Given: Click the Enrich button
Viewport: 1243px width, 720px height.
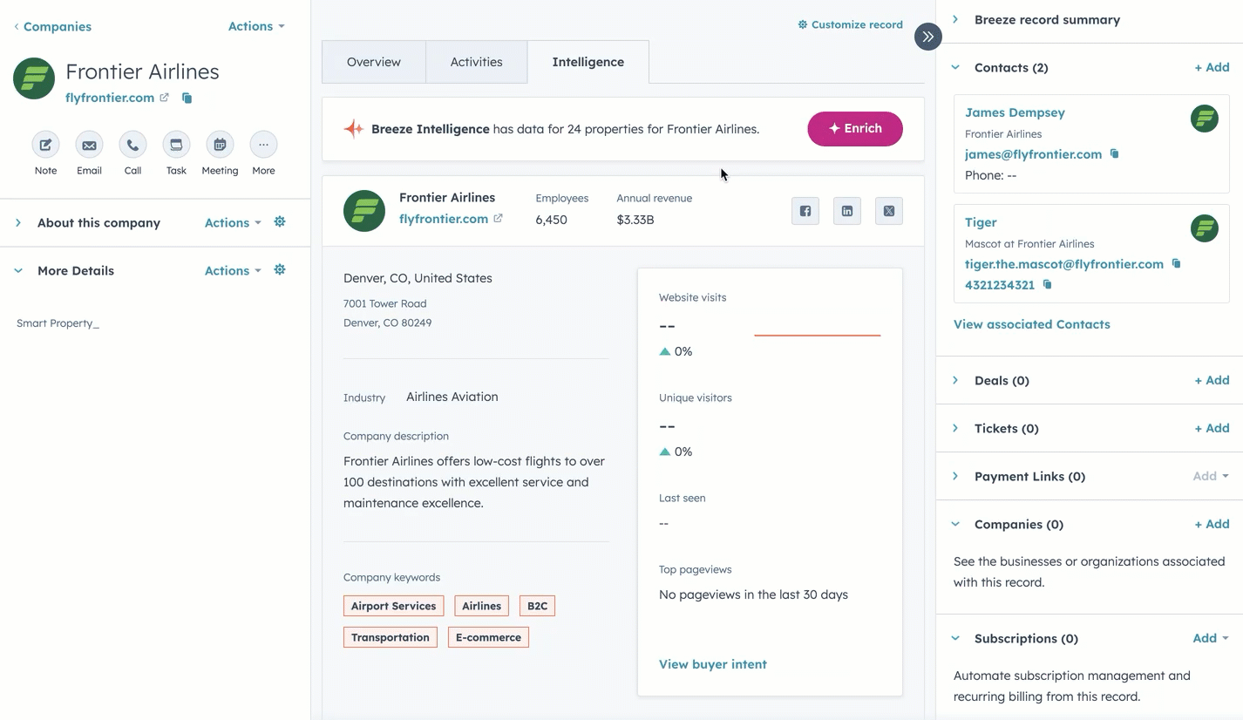Looking at the screenshot, I should point(855,128).
